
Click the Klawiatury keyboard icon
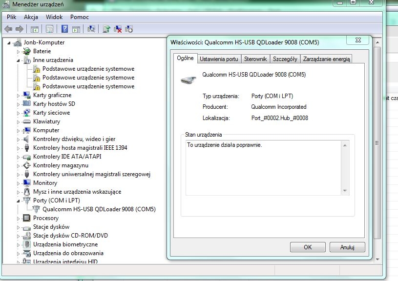(x=27, y=121)
